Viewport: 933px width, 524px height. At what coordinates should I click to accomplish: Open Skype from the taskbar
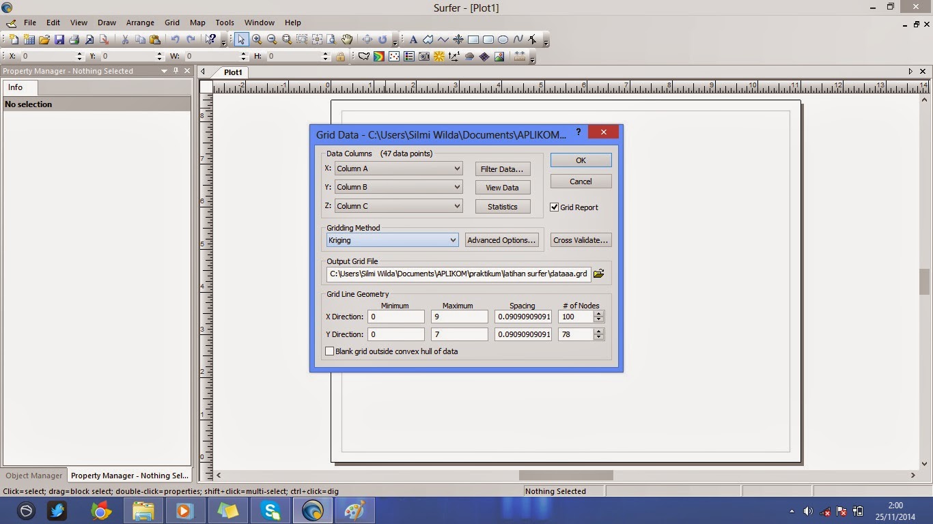tap(272, 510)
